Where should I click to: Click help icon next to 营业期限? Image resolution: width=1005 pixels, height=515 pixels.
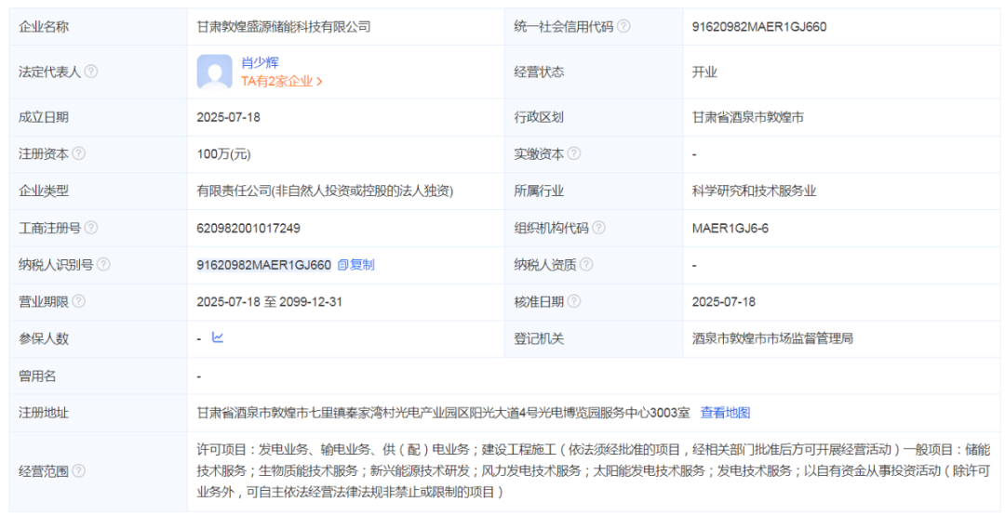79,301
